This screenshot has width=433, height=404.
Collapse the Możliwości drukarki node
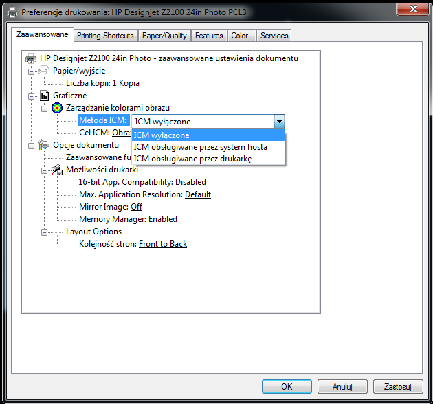coord(45,170)
